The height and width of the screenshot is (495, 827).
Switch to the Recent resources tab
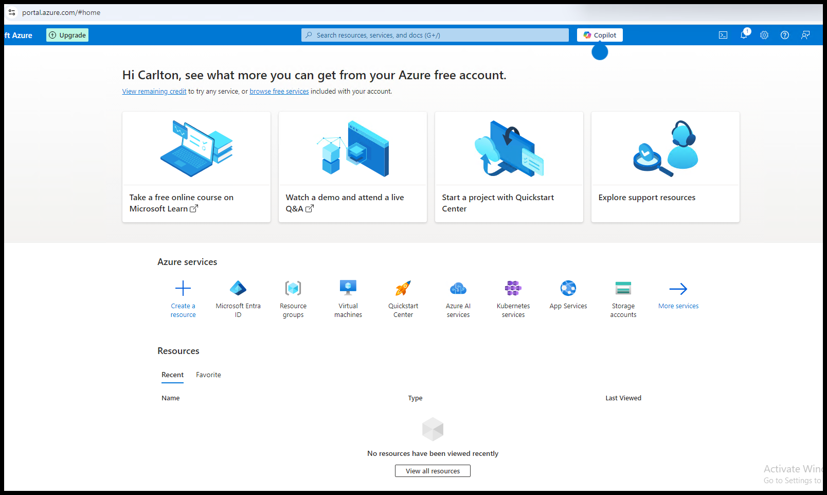pyautogui.click(x=172, y=375)
